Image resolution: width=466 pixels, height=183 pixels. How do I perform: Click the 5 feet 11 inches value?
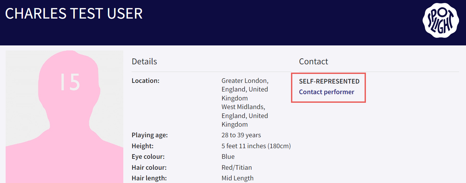tap(256, 146)
